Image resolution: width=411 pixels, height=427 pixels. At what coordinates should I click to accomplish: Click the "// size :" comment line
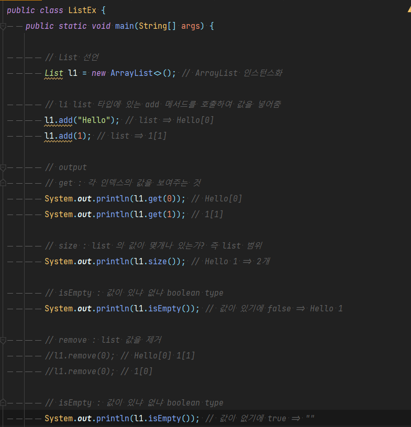[x=153, y=246]
